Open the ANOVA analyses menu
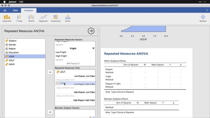 [x=31, y=18]
